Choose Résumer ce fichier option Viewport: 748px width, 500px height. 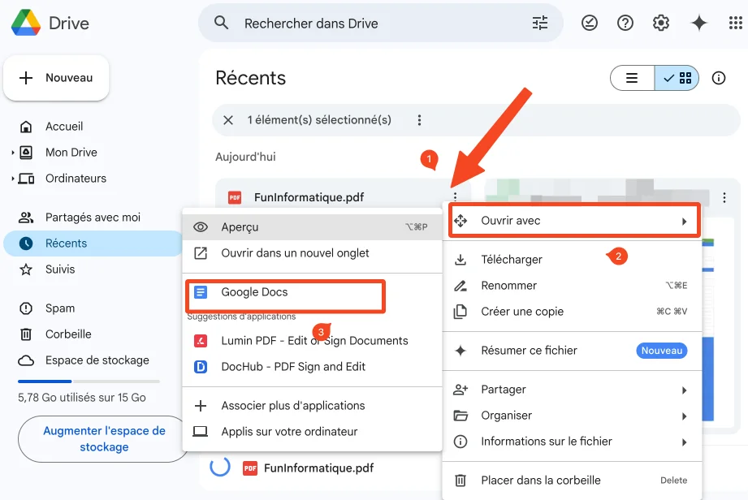click(573, 351)
